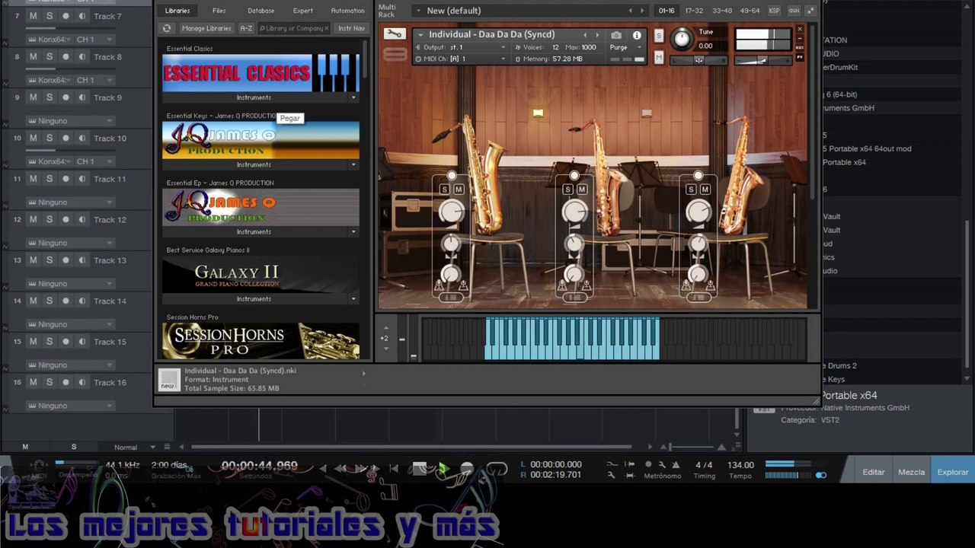975x548 pixels.
Task: Go to previous multi preset arrow
Action: 630,11
